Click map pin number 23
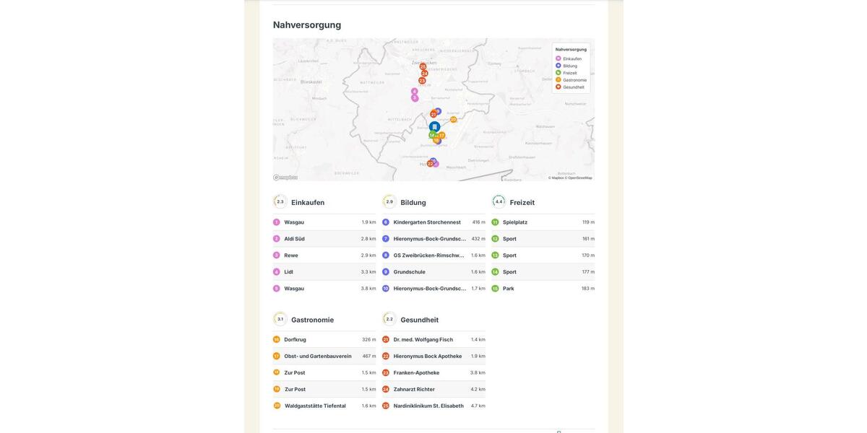The height and width of the screenshot is (433, 867). pos(422,81)
